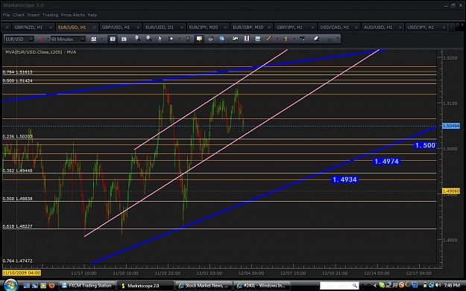This screenshot has height=291, width=466.
Task: Expand dropdown arrow beside the candle icon
Action: [294, 39]
